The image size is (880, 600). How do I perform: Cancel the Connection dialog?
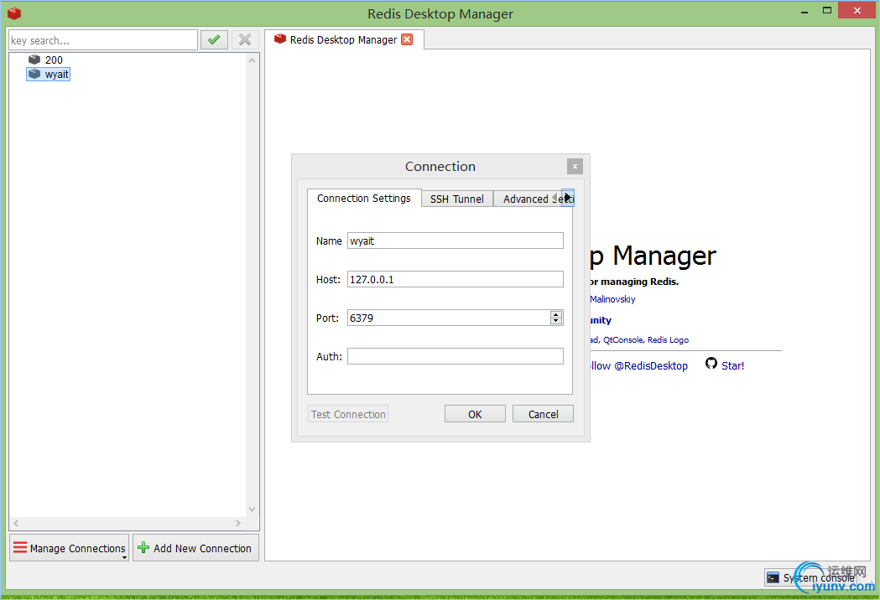544,415
